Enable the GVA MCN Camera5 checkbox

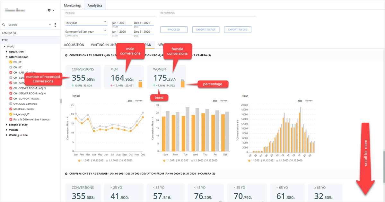11,104
